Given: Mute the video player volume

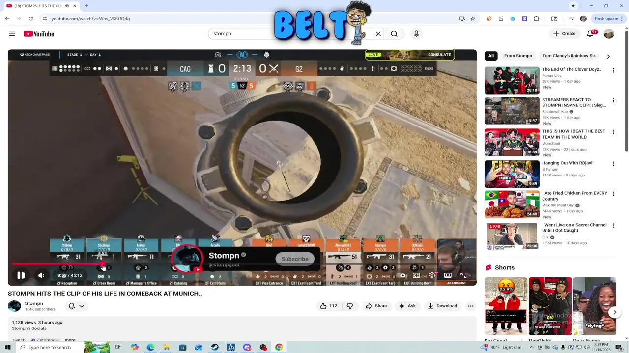Looking at the screenshot, I should pyautogui.click(x=41, y=276).
